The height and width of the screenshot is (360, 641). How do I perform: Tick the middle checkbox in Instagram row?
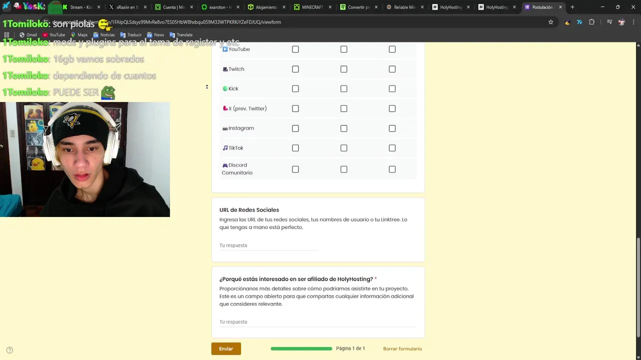(x=344, y=128)
